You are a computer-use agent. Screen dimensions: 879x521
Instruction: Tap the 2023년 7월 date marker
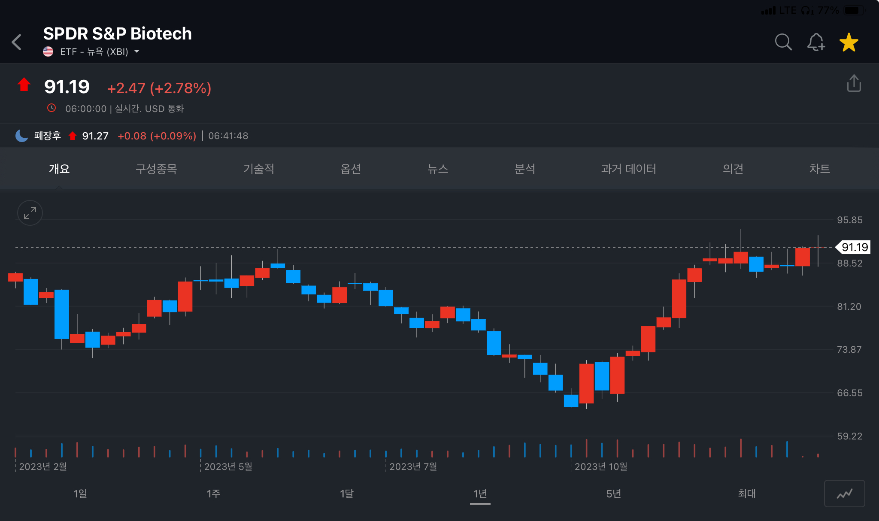[413, 466]
